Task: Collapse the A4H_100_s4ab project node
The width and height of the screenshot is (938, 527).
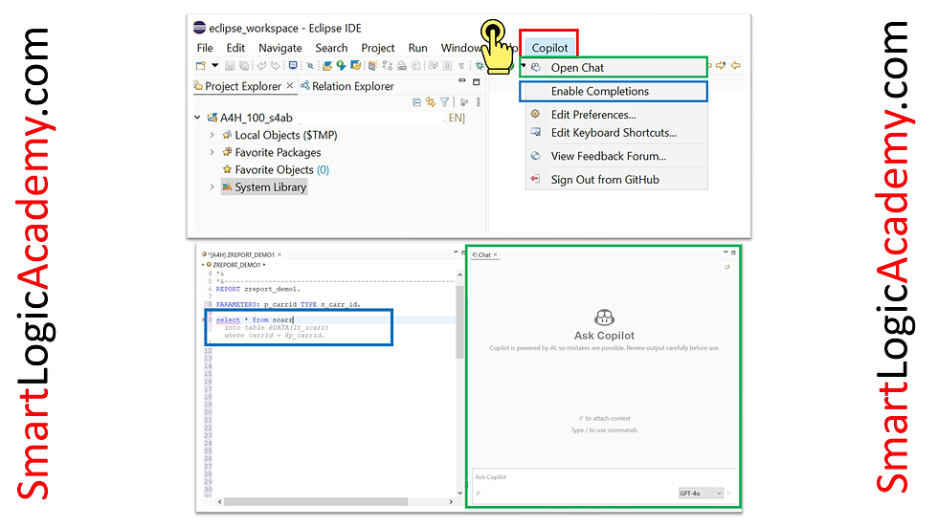Action: (197, 118)
